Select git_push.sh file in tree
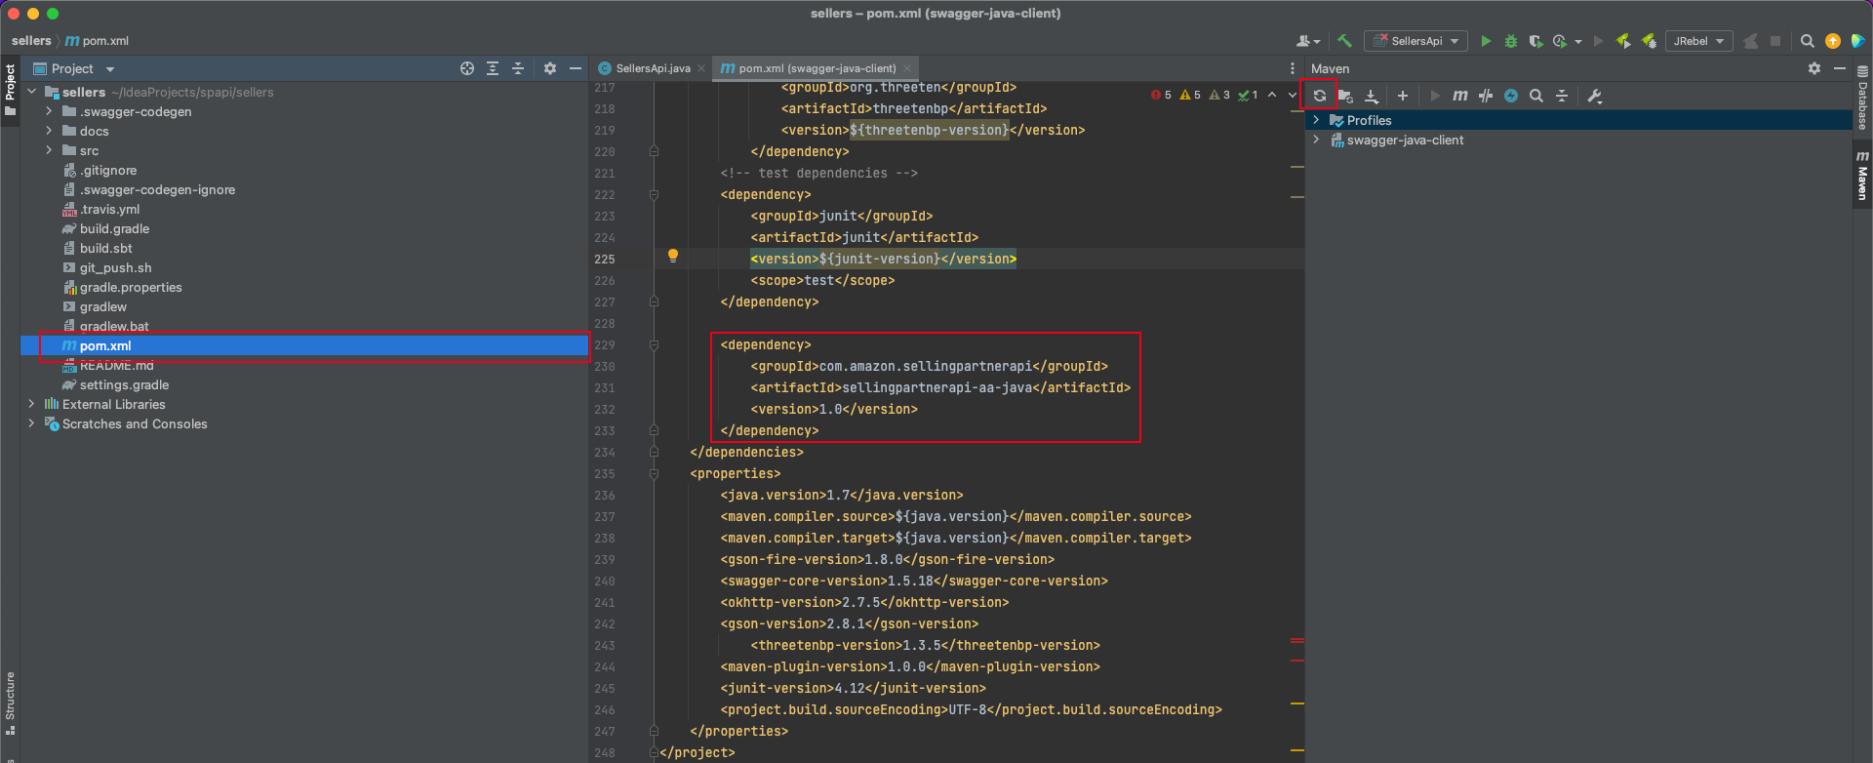Viewport: 1873px width, 763px height. click(x=115, y=267)
